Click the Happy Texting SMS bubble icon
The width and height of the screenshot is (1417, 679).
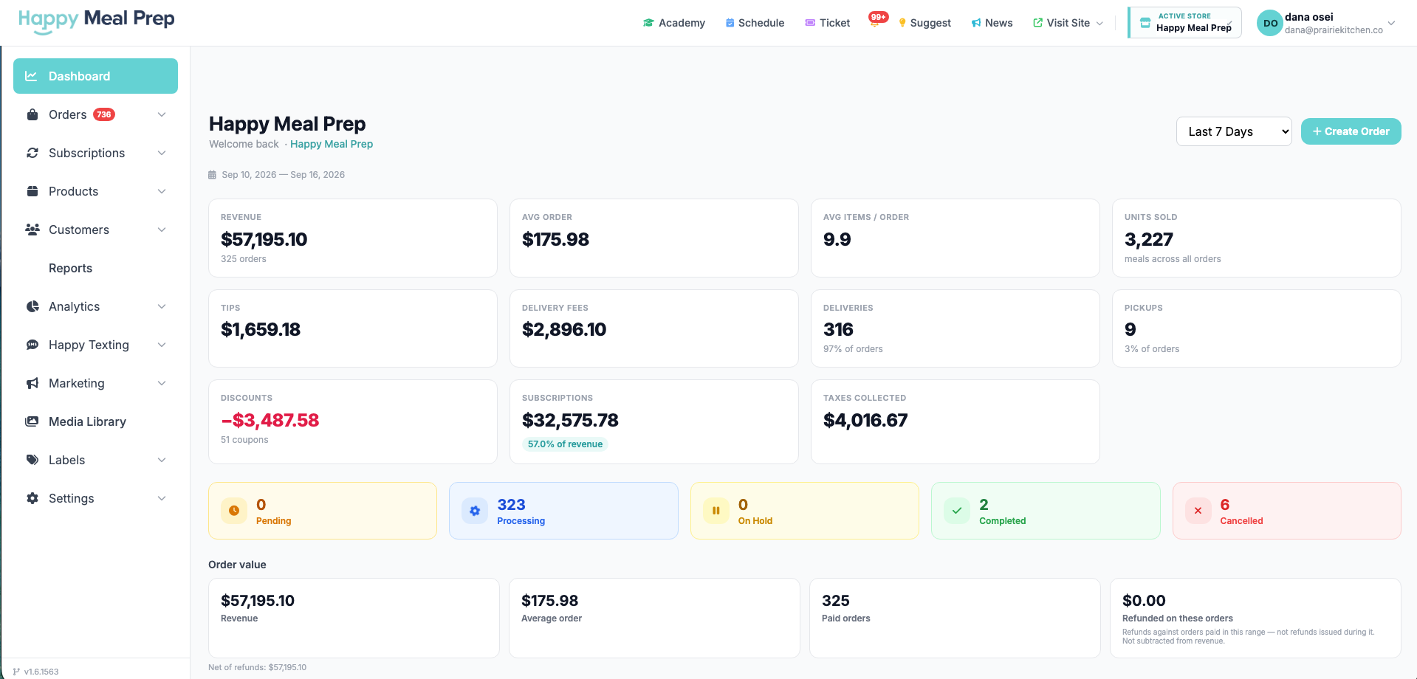pos(32,345)
